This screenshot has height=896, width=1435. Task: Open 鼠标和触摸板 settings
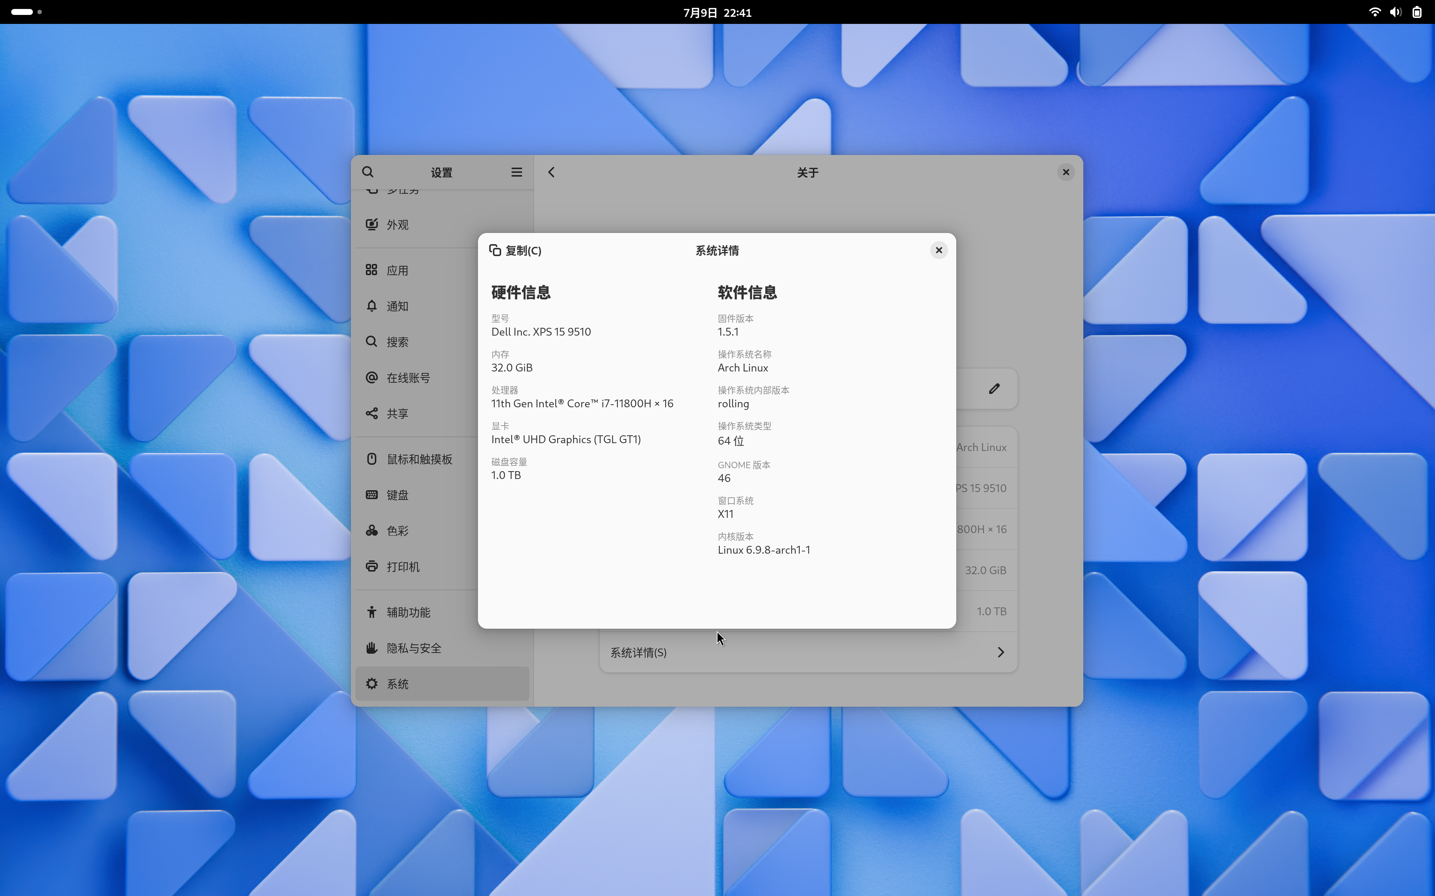pyautogui.click(x=442, y=459)
